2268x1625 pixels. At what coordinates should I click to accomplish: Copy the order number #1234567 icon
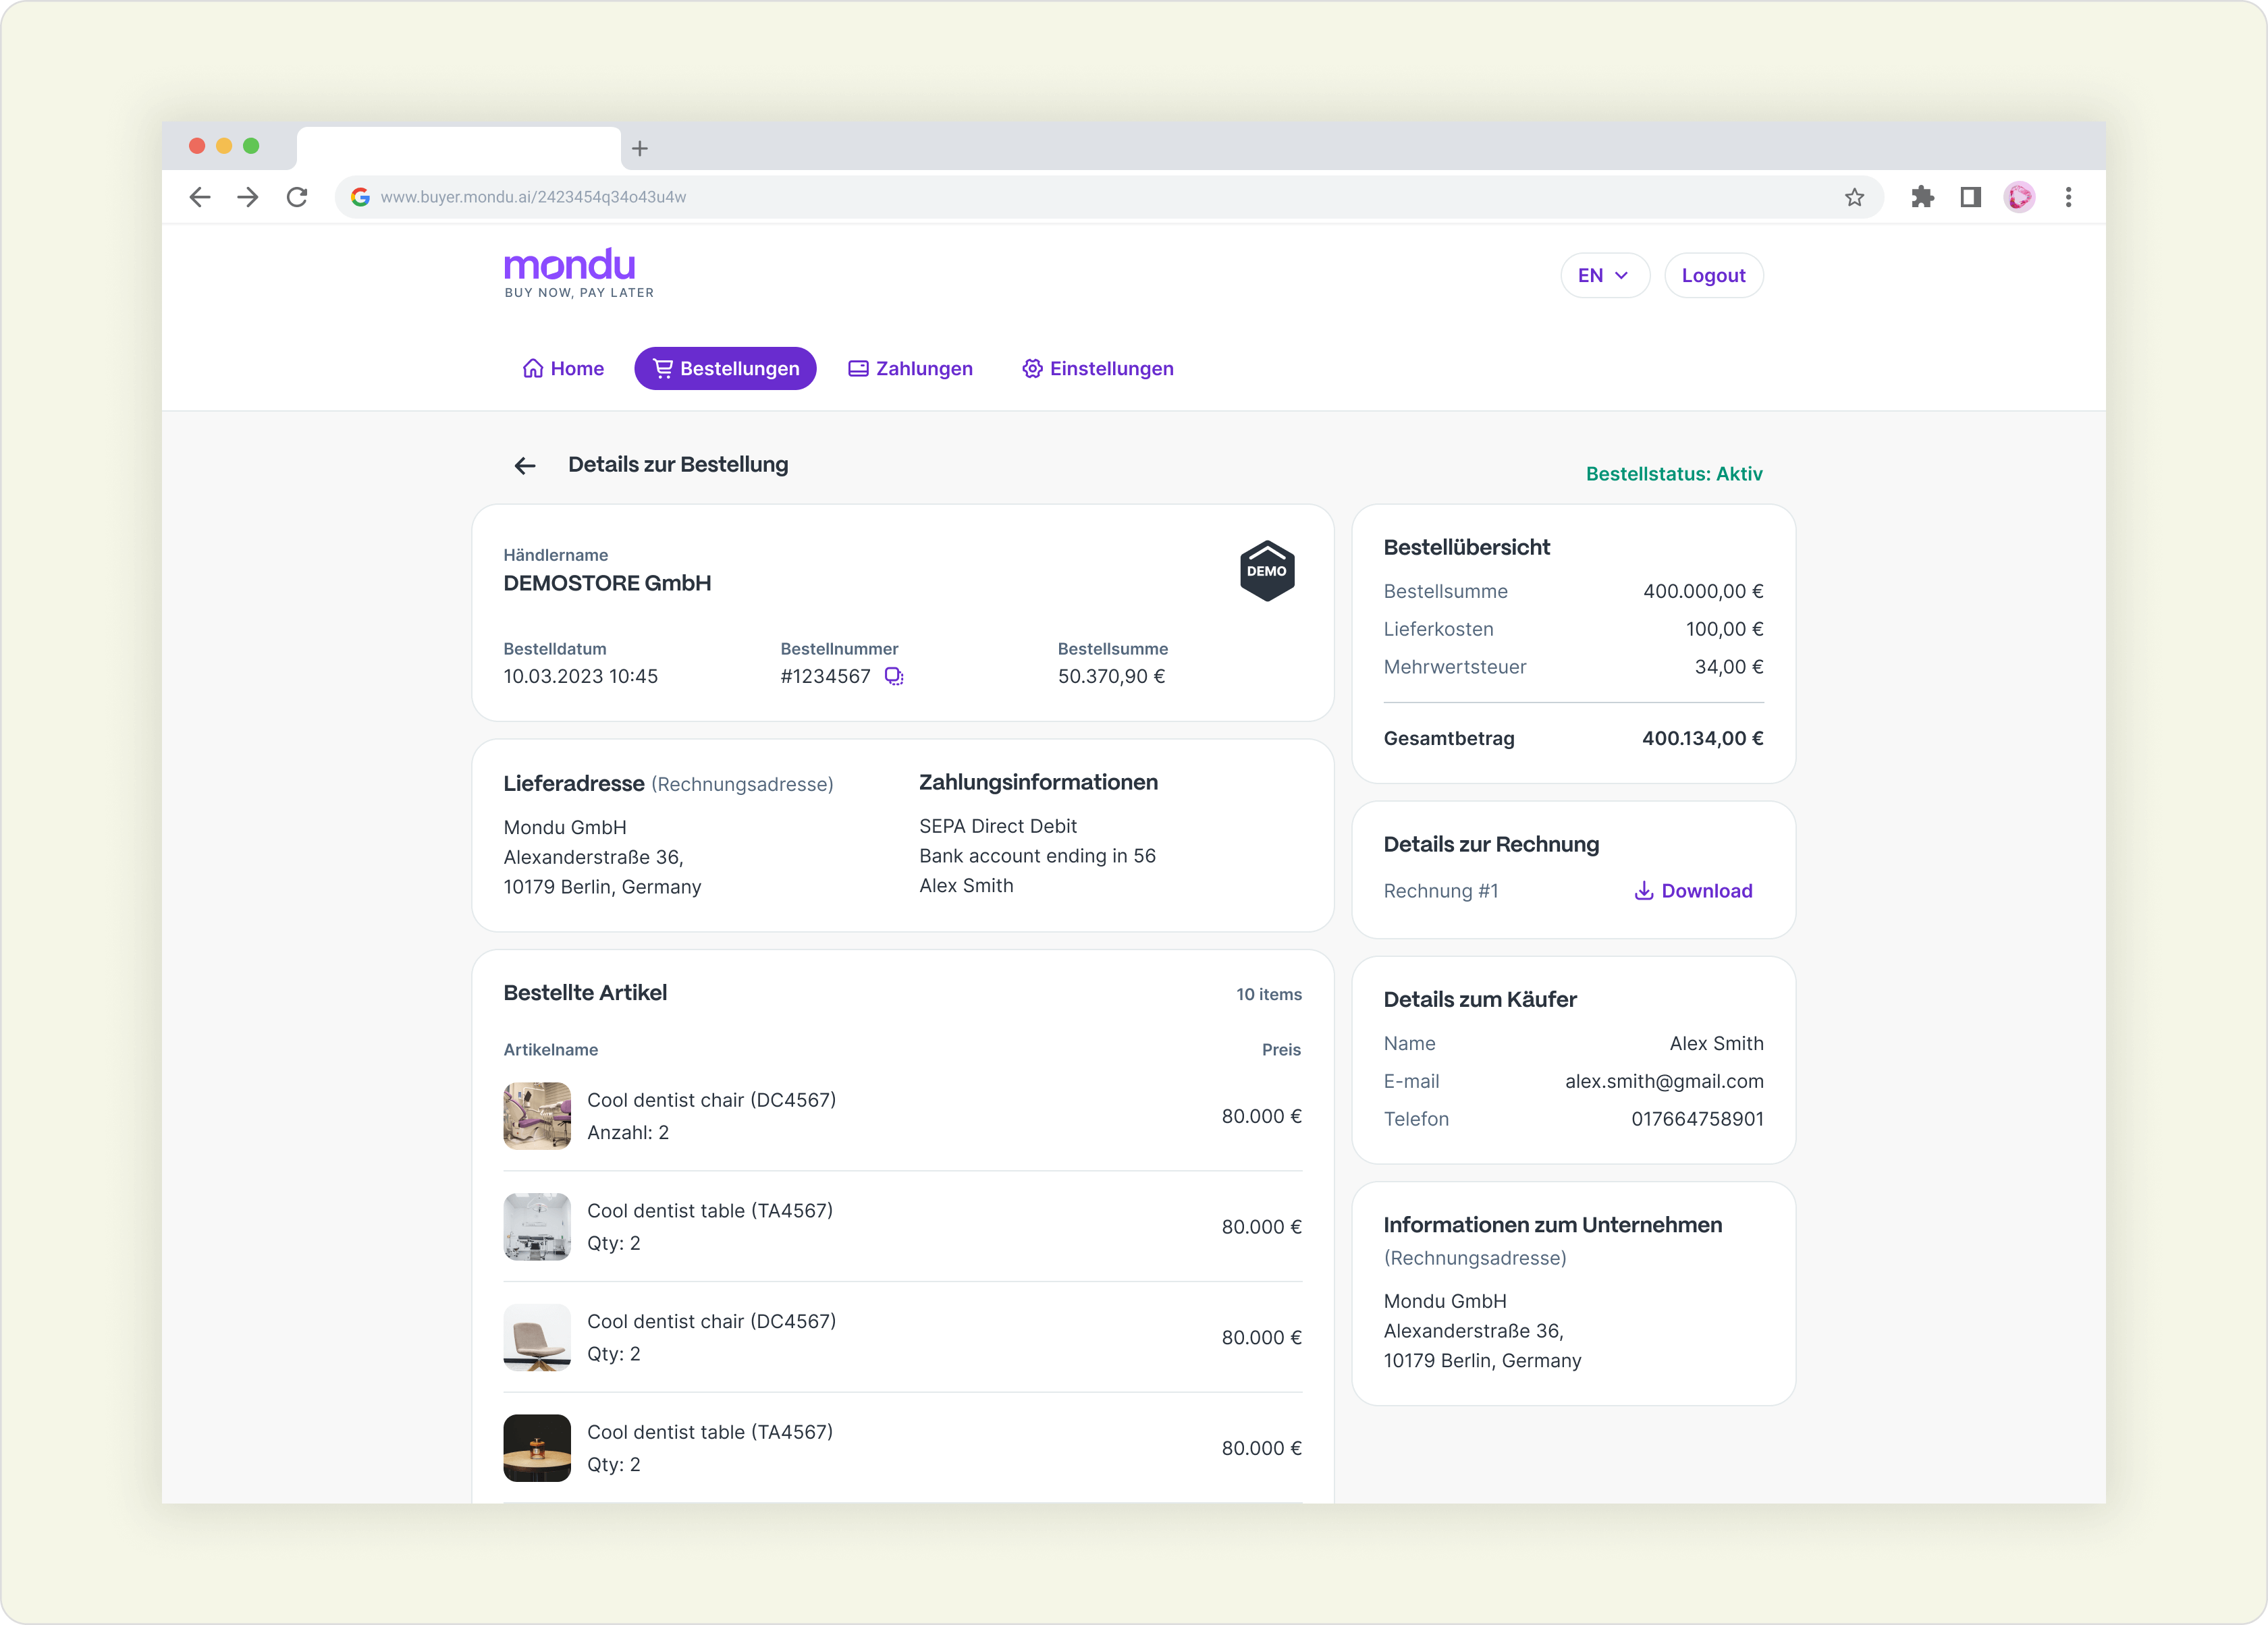894,677
